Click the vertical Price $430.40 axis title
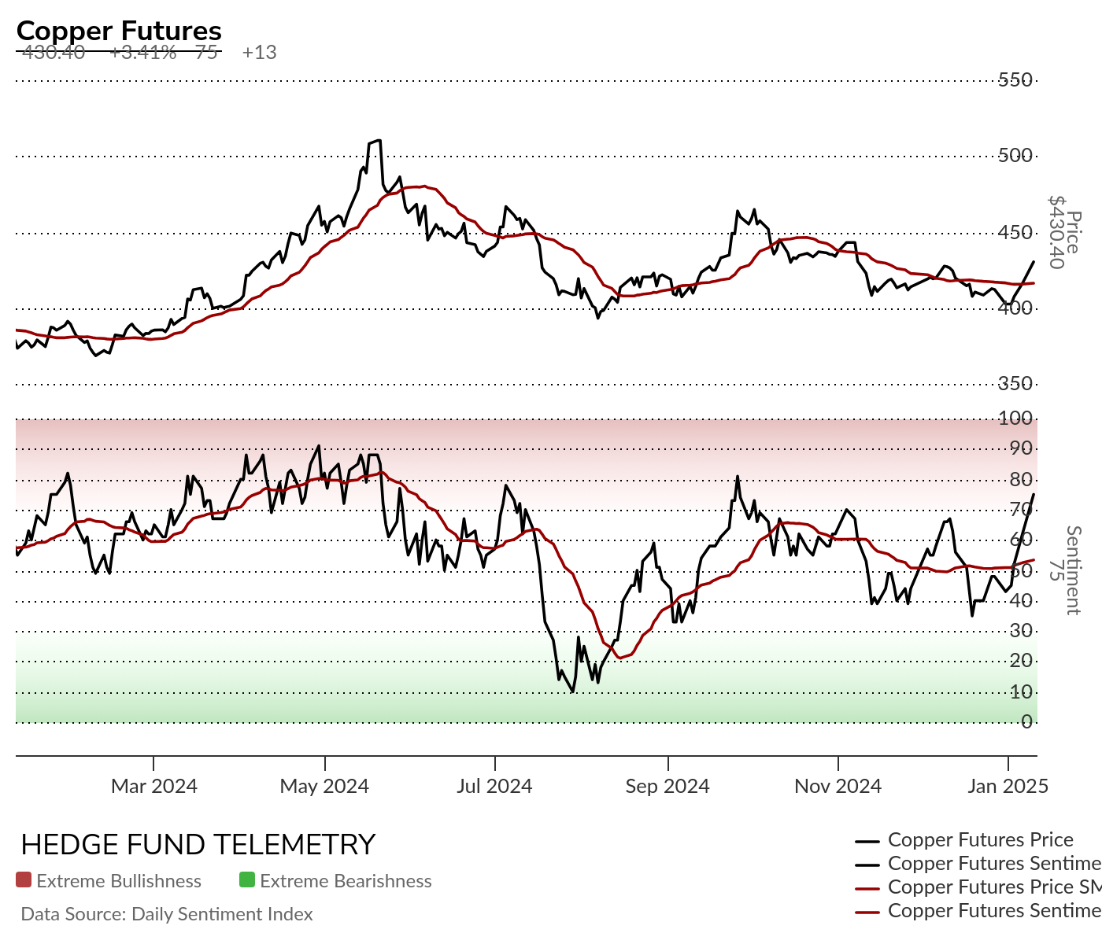Image resolution: width=1102 pixels, height=944 pixels. (x=1065, y=232)
